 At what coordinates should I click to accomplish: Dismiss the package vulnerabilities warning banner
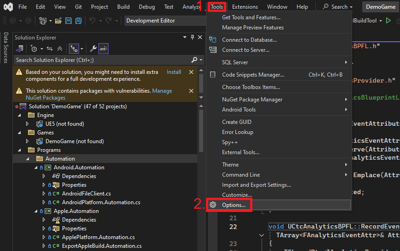coord(191,91)
